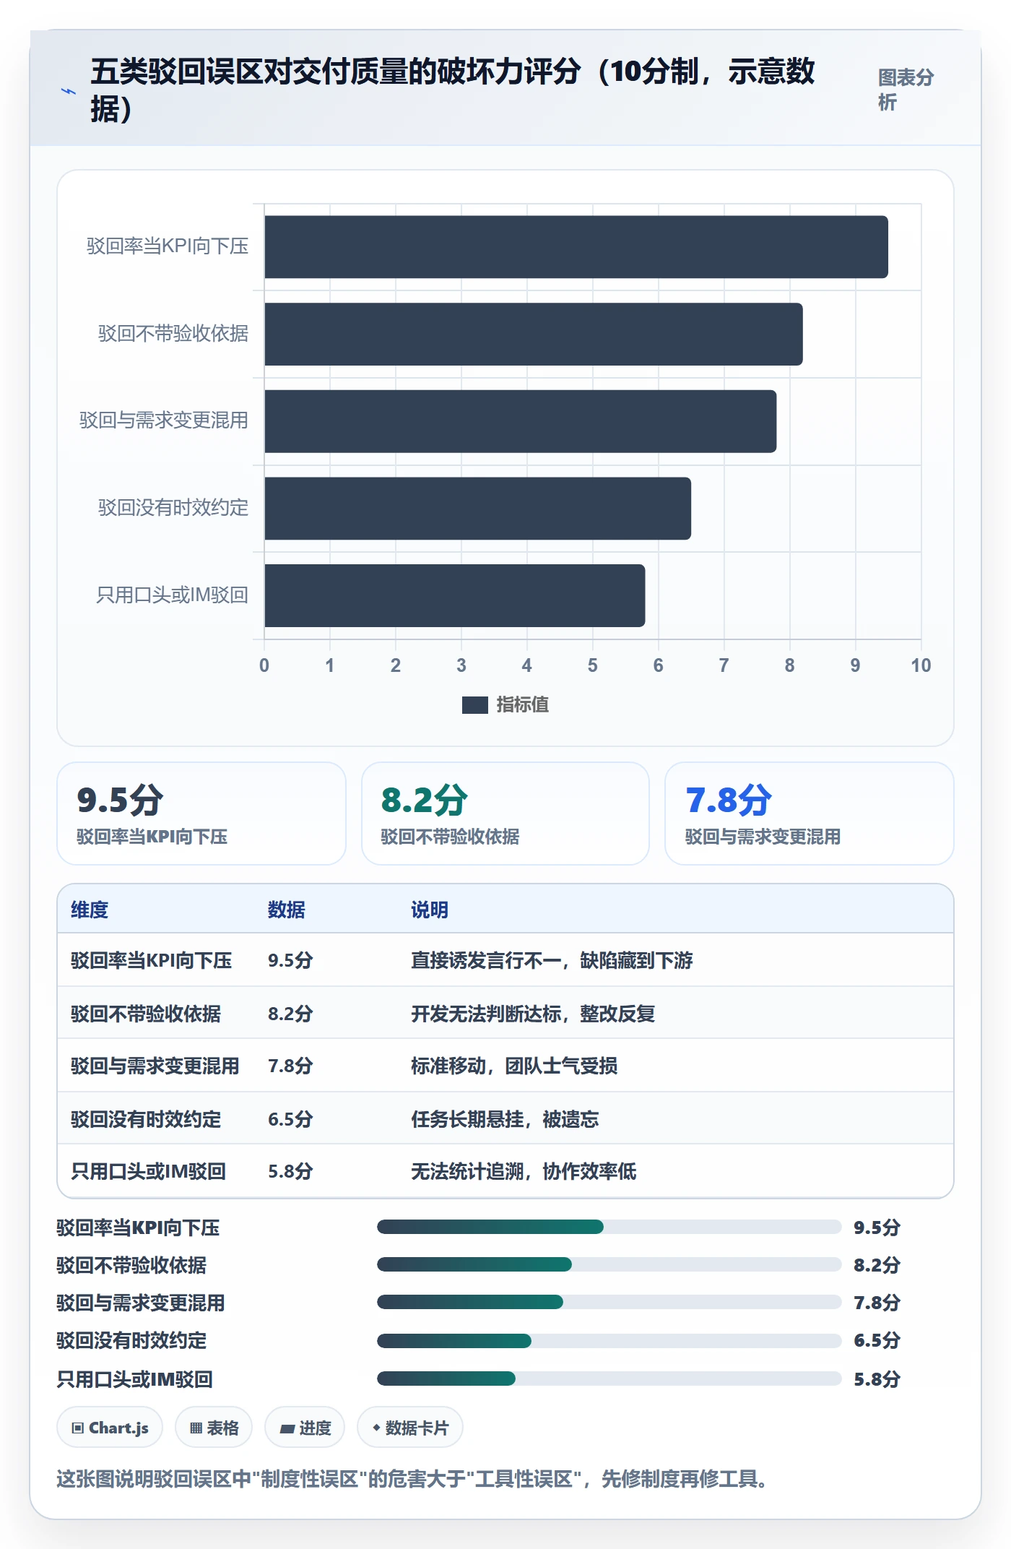
Task: Click table cell 9.5分 in data column
Action: tap(290, 960)
